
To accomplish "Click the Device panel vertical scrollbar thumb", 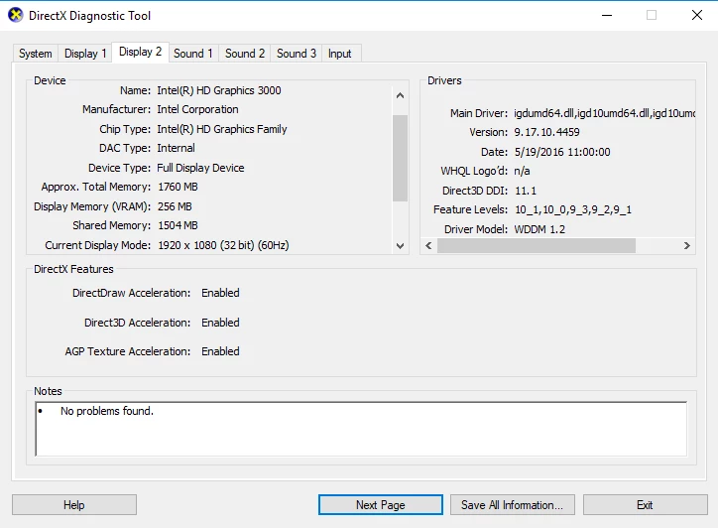I will click(401, 158).
